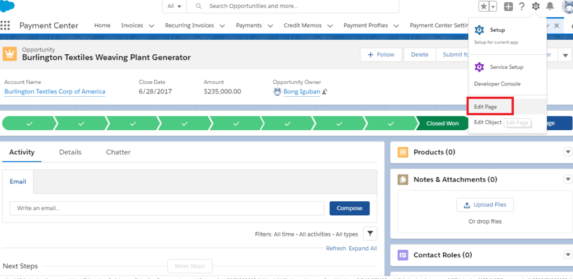Screen dimensions: 573x279
Task: Click the Search Opportunities input field
Action: pyautogui.click(x=292, y=6)
